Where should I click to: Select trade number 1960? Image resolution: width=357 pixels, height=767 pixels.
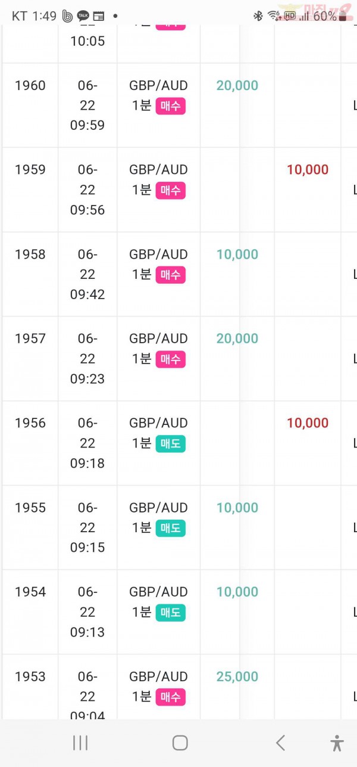[x=30, y=85]
